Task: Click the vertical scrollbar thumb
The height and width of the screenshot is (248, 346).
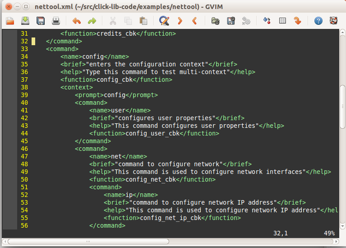Action: click(x=342, y=107)
